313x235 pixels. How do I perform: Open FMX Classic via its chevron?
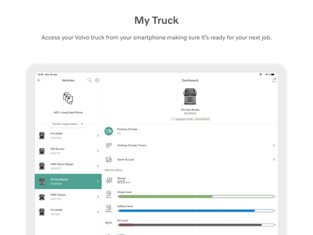click(98, 196)
